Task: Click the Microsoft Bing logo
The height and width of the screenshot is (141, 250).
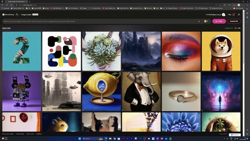Action: pyautogui.click(x=8, y=14)
